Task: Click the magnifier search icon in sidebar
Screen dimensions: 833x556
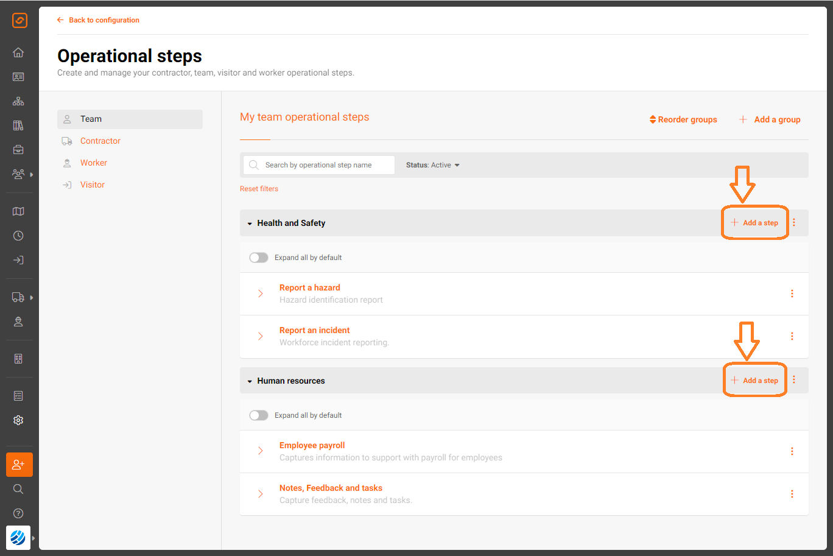Action: (x=18, y=489)
